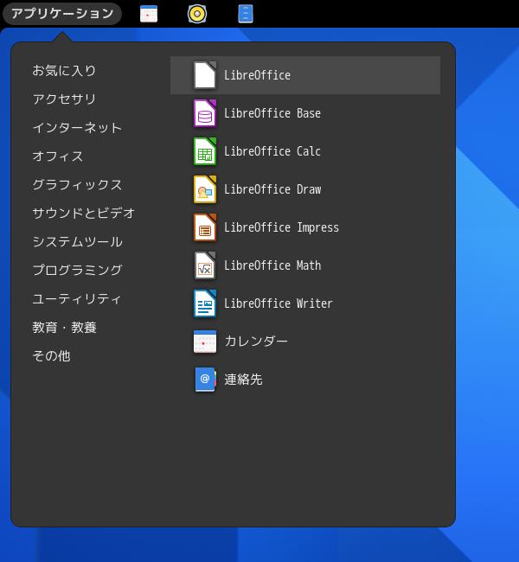The width and height of the screenshot is (519, 562).
Task: Click the calendar icon in top panel
Action: pos(149,14)
